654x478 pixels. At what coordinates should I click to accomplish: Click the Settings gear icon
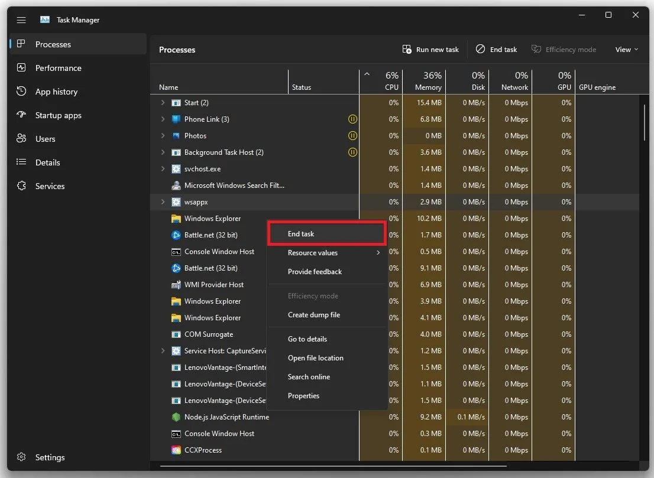pos(21,457)
